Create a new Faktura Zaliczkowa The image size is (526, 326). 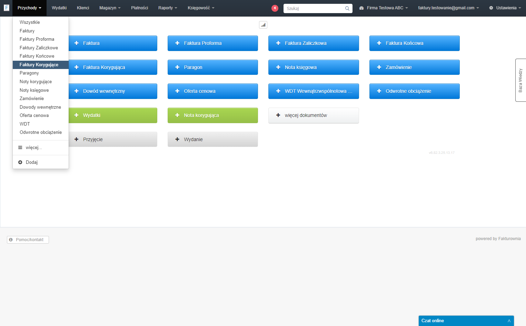click(314, 43)
